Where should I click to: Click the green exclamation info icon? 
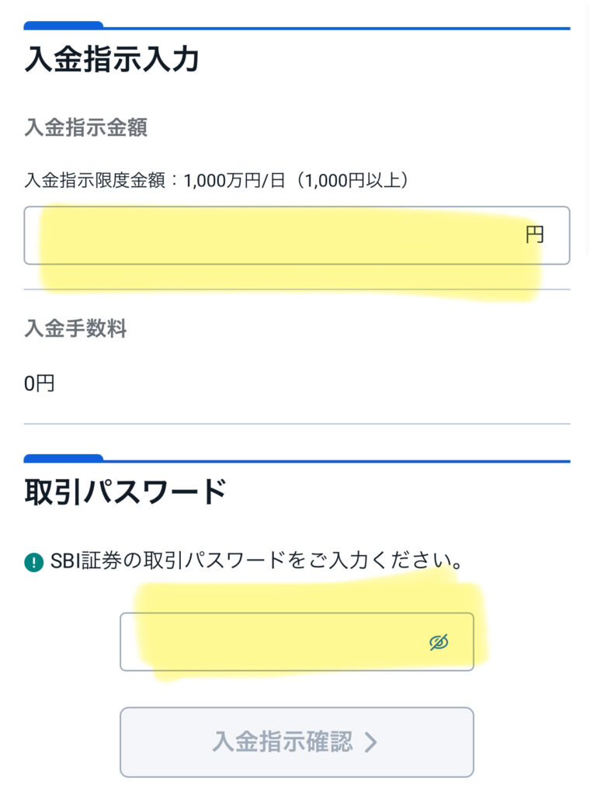click(33, 561)
